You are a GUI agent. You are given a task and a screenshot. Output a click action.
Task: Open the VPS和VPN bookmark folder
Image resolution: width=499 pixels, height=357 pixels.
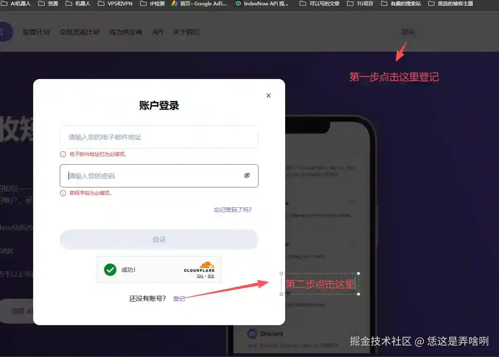pos(115,4)
